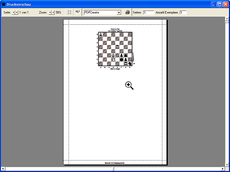The image size is (230, 172).
Task: Go to the previous page with Seite arrow
Action: click(13, 12)
